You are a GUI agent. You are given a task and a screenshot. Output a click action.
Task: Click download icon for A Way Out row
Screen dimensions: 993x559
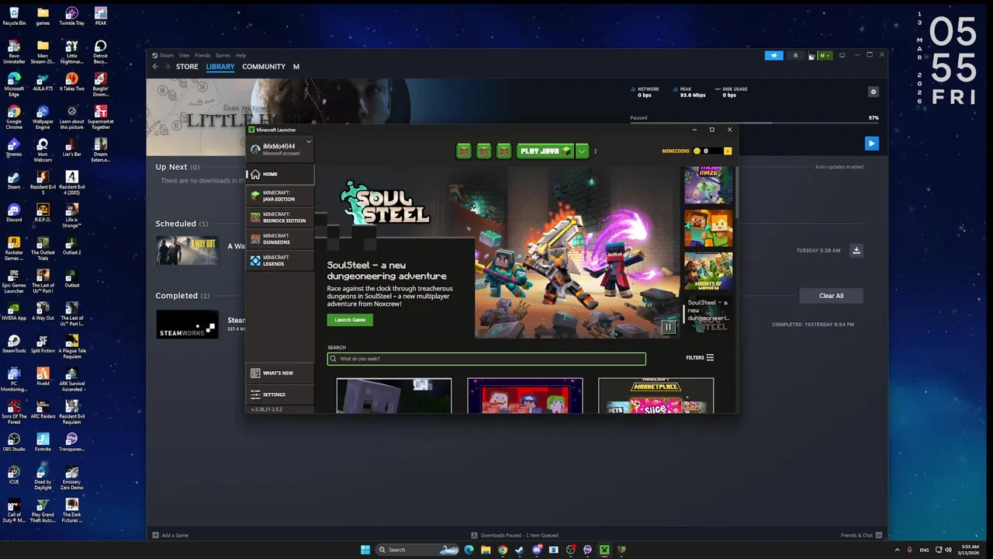[x=856, y=250]
